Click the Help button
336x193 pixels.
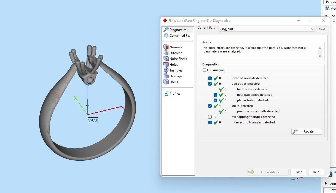coord(316,172)
